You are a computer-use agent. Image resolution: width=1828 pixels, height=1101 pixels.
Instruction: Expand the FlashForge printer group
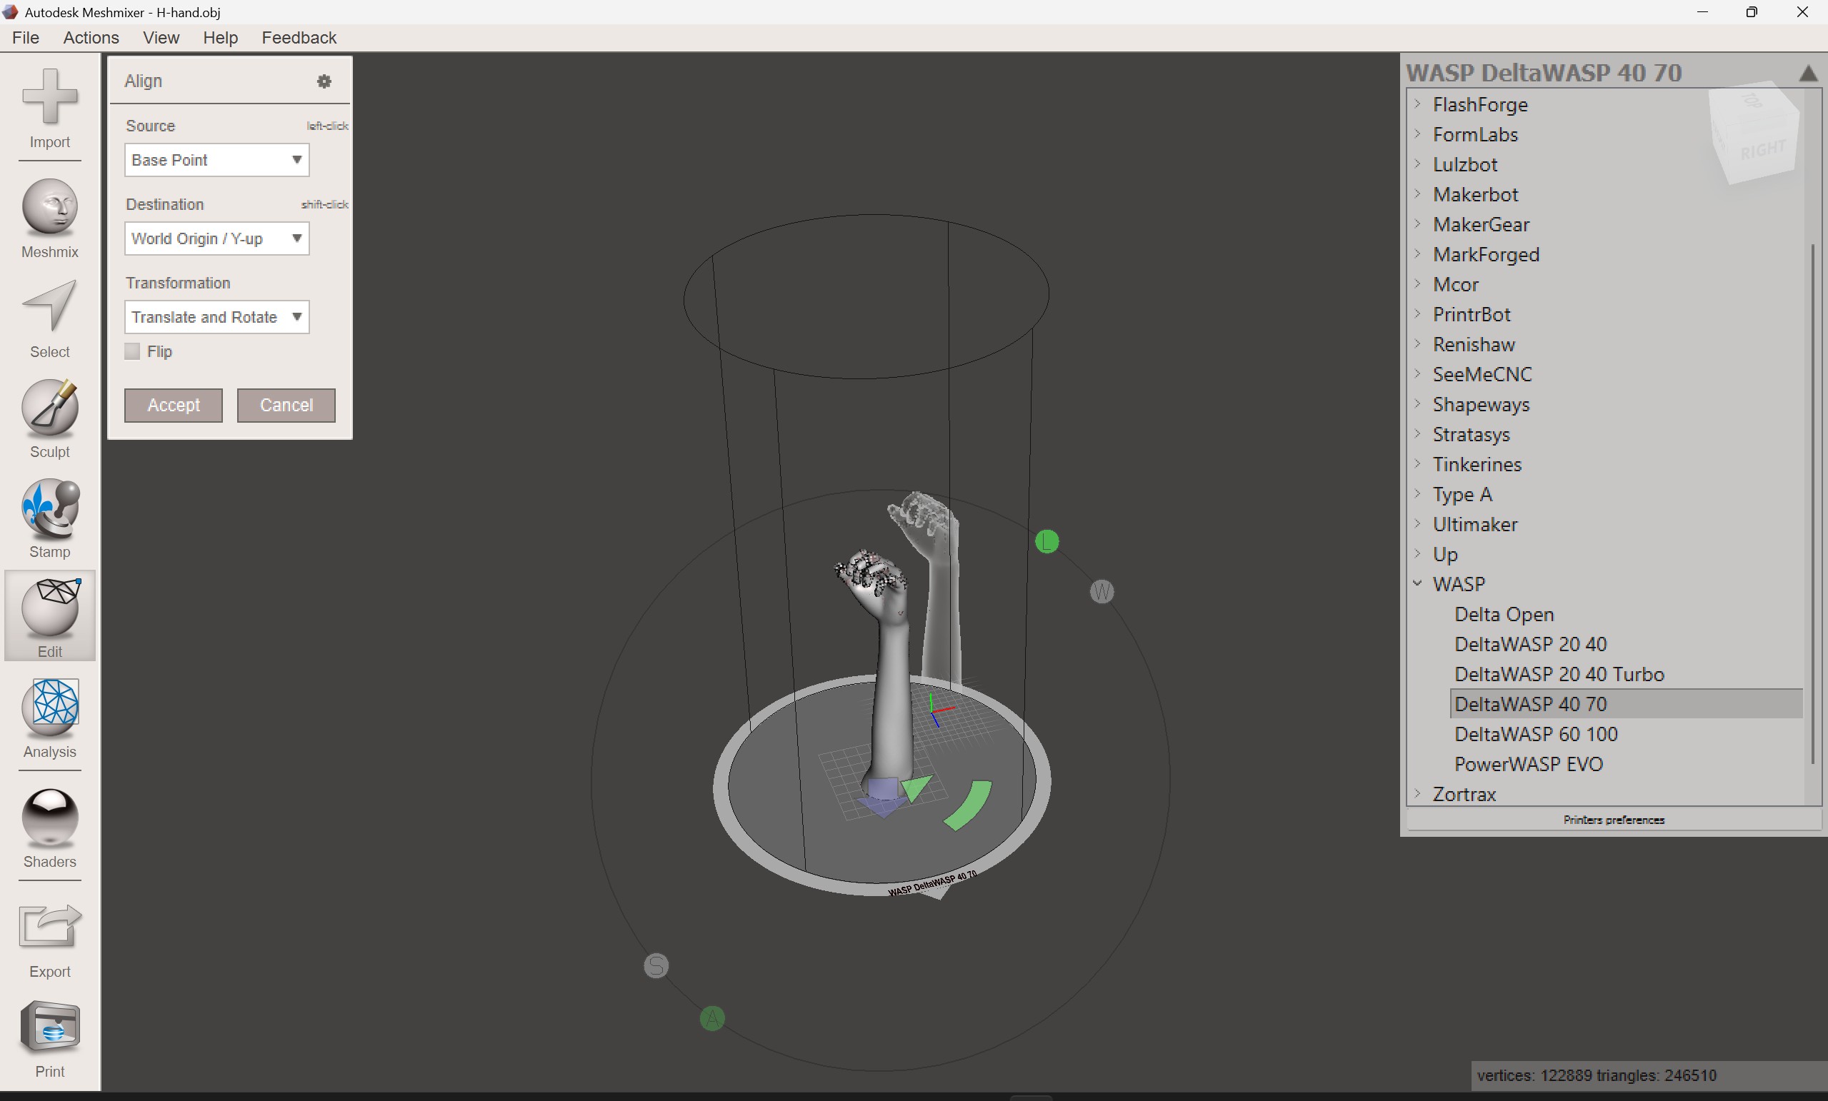coord(1418,103)
